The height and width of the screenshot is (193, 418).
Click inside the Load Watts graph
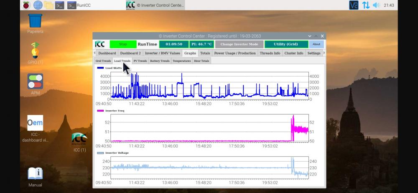pos(209,86)
